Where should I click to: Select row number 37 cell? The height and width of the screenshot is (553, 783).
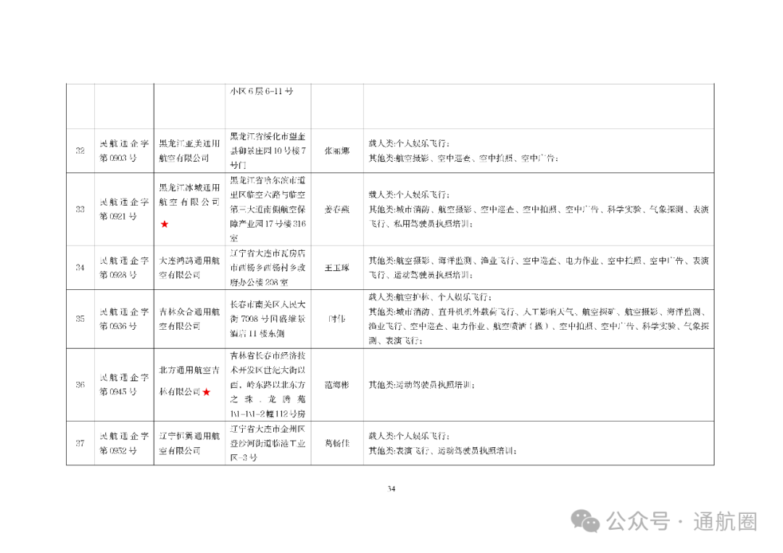[80, 444]
